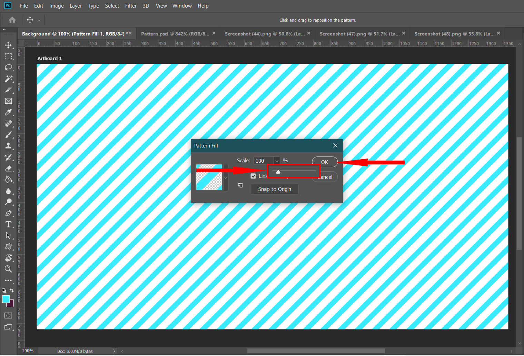Pick the Eyedropper tool

pyautogui.click(x=8, y=112)
